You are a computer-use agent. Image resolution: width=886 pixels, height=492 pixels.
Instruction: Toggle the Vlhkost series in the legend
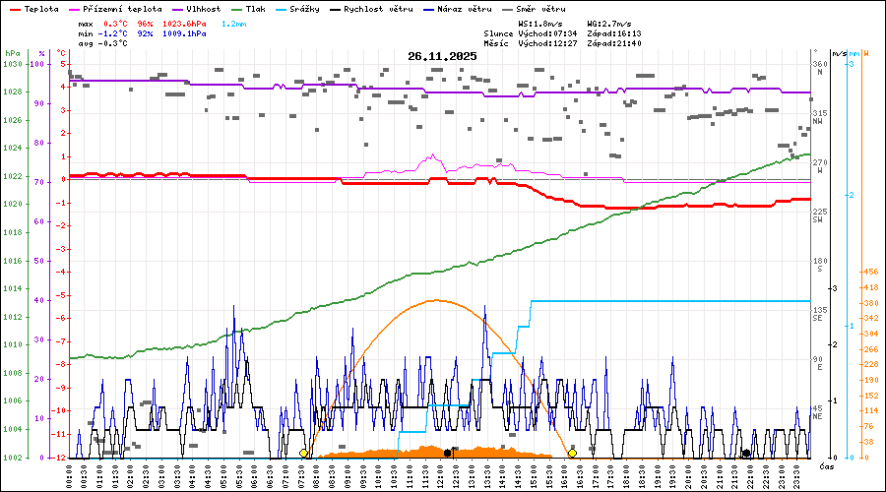(x=204, y=8)
